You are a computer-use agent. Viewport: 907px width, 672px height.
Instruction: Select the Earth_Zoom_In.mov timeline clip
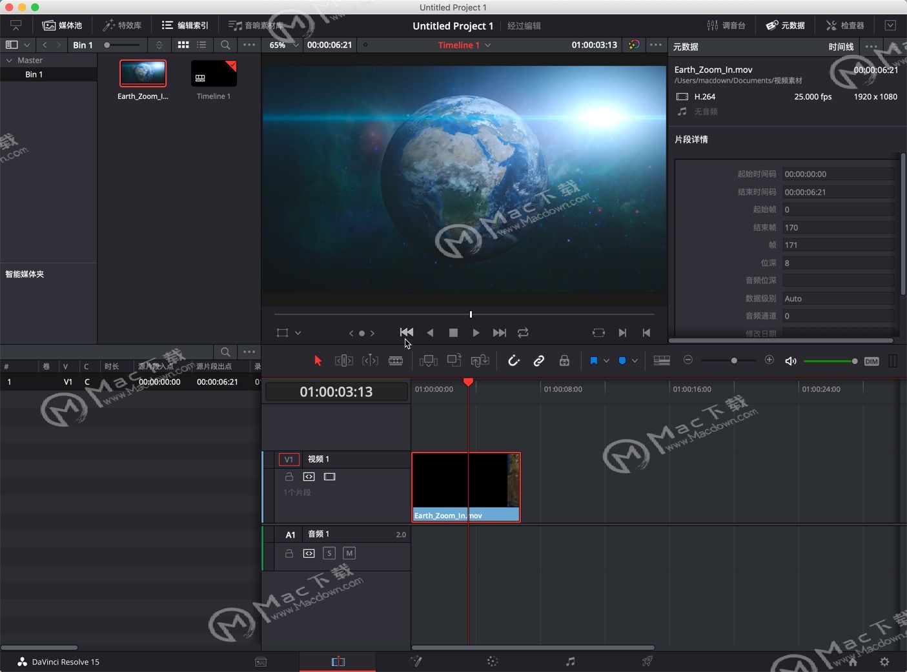[466, 487]
